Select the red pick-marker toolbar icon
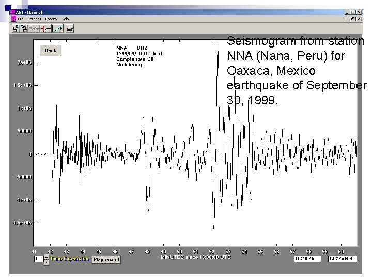The width and height of the screenshot is (372, 279). [46, 29]
